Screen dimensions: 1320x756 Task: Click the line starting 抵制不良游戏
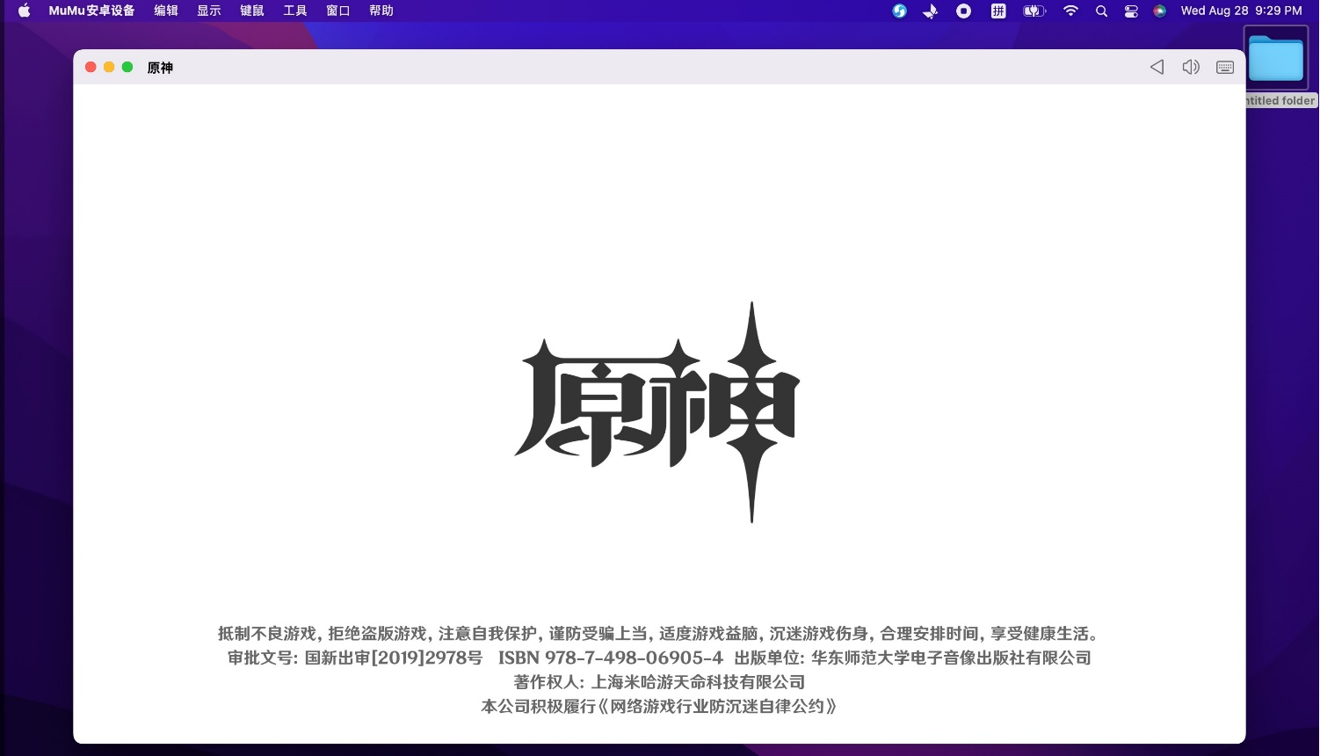pos(659,633)
